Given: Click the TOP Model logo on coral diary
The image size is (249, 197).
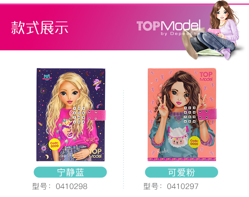Looking at the screenshot, I should [x=206, y=76].
